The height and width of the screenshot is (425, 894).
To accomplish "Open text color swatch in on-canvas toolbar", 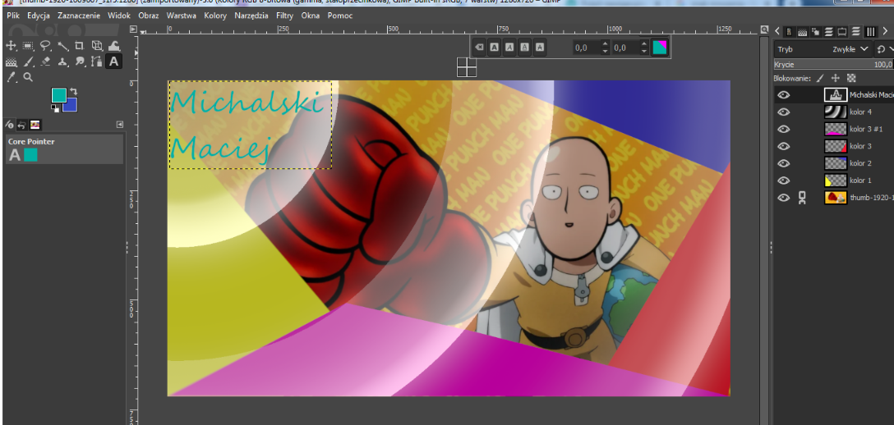I will coord(659,48).
